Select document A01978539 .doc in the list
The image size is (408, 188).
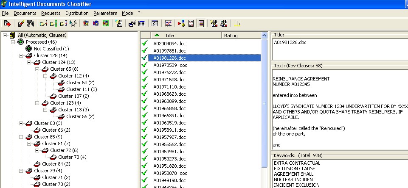pyautogui.click(x=170, y=65)
